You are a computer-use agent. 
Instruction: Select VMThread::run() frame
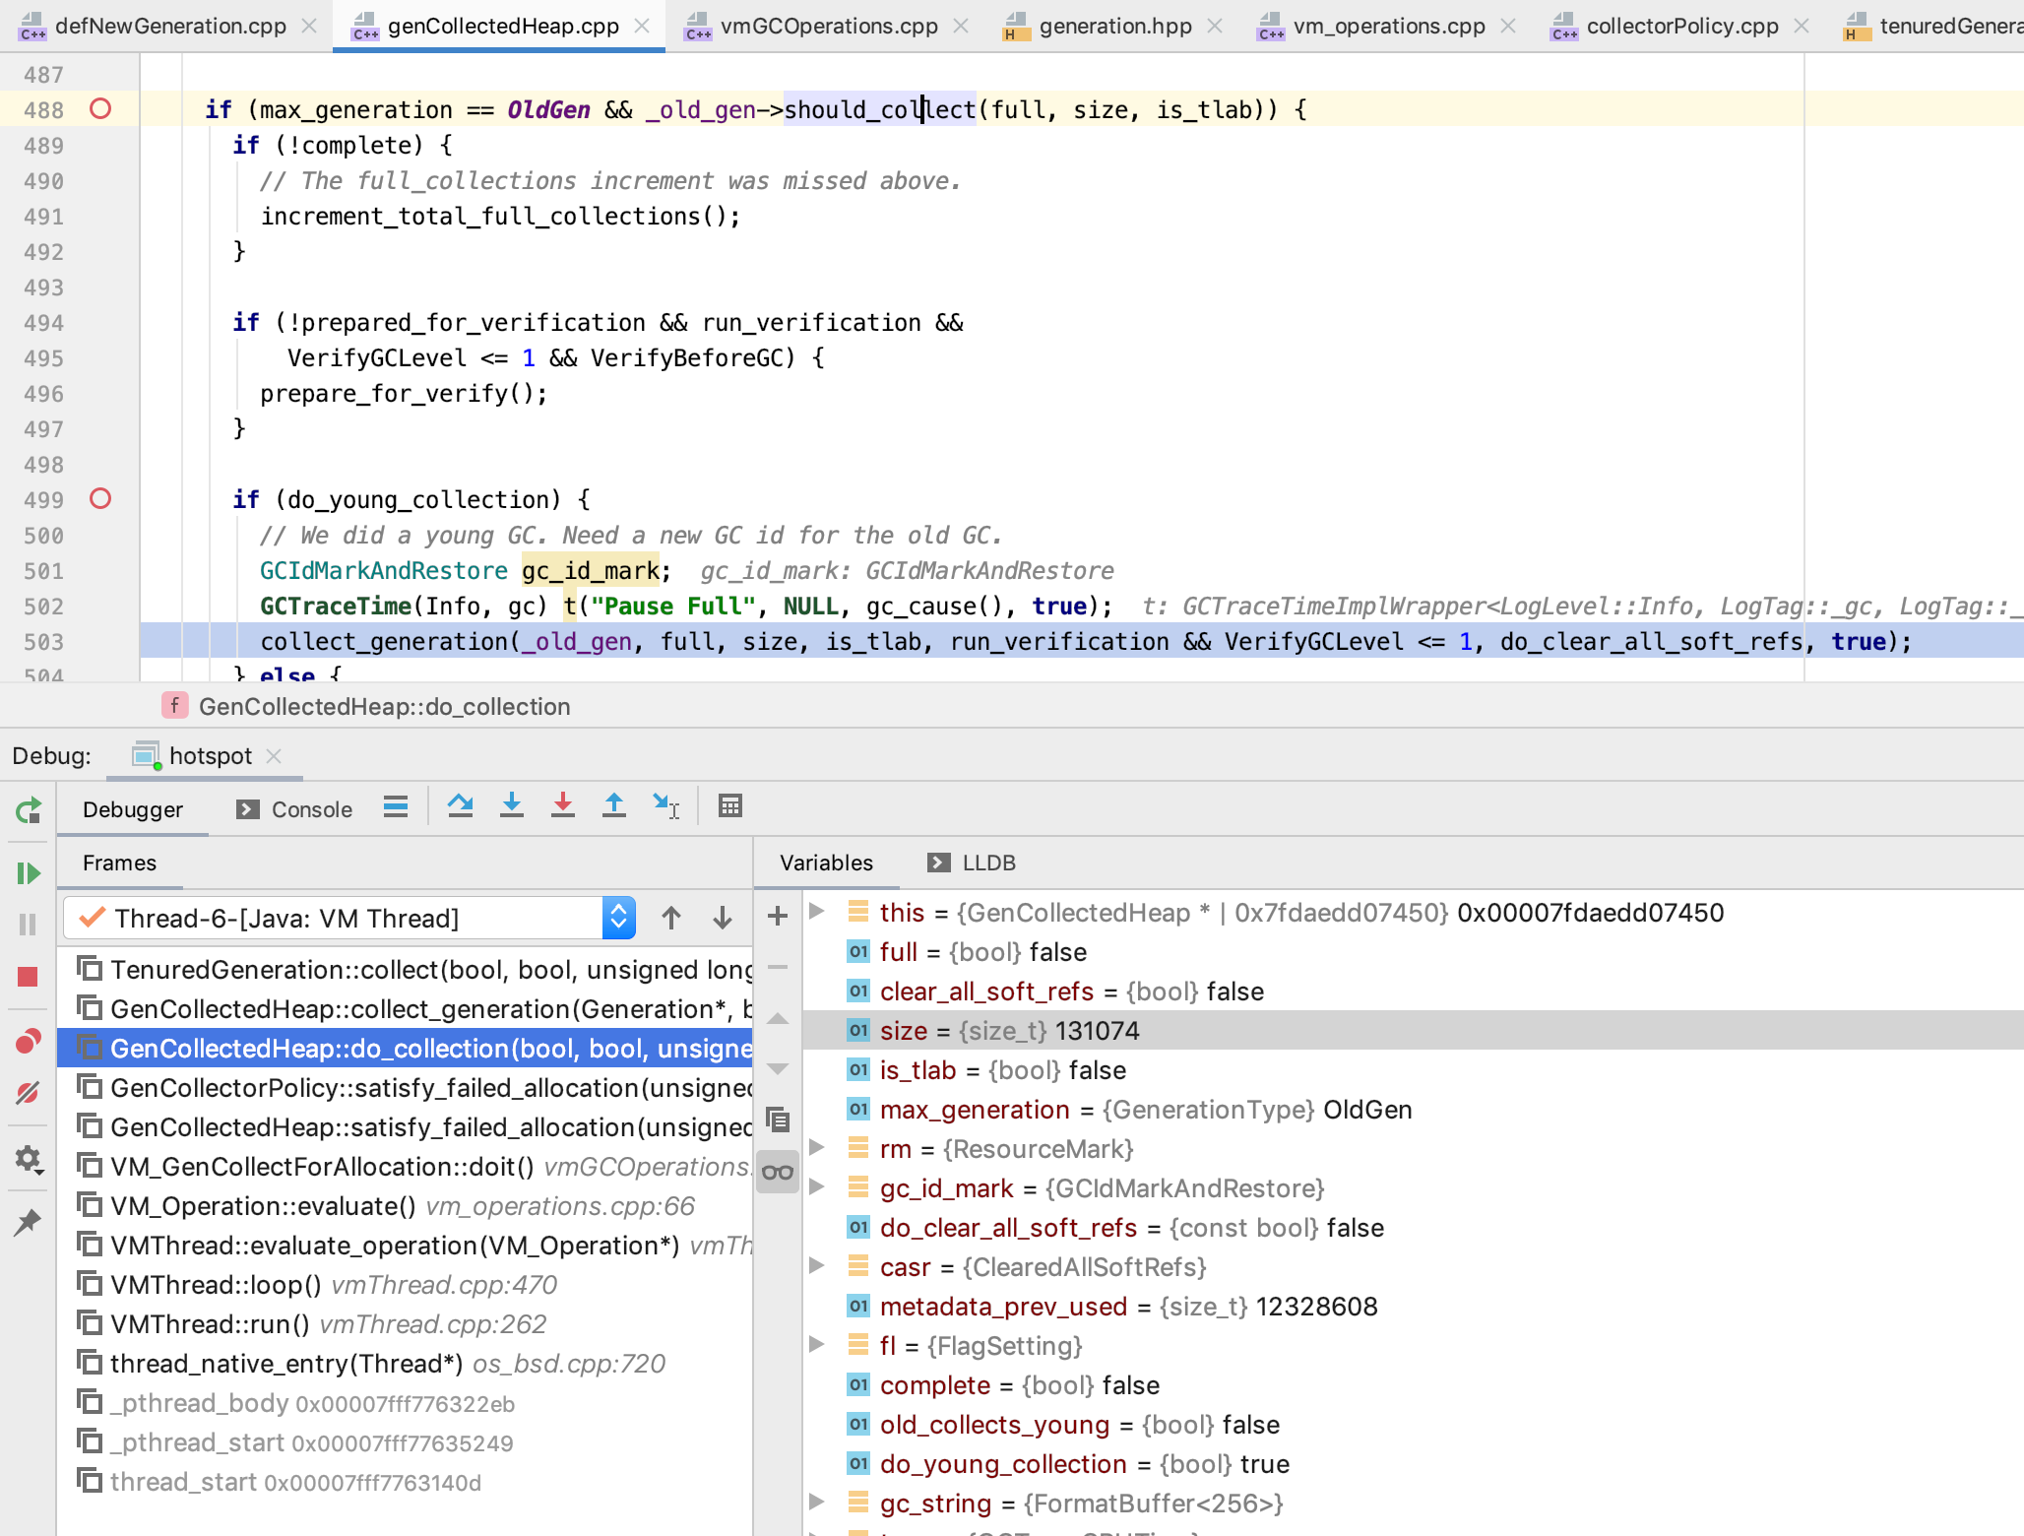pos(404,1324)
